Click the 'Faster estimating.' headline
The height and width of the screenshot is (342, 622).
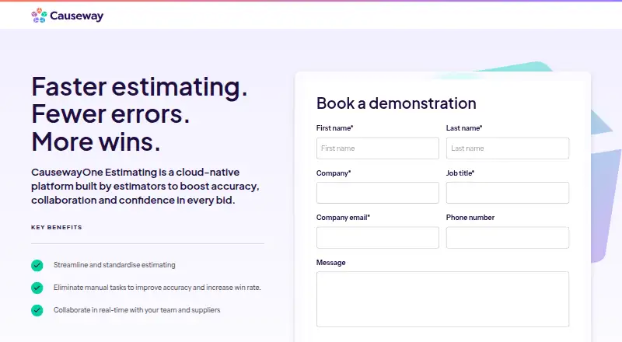coord(139,87)
